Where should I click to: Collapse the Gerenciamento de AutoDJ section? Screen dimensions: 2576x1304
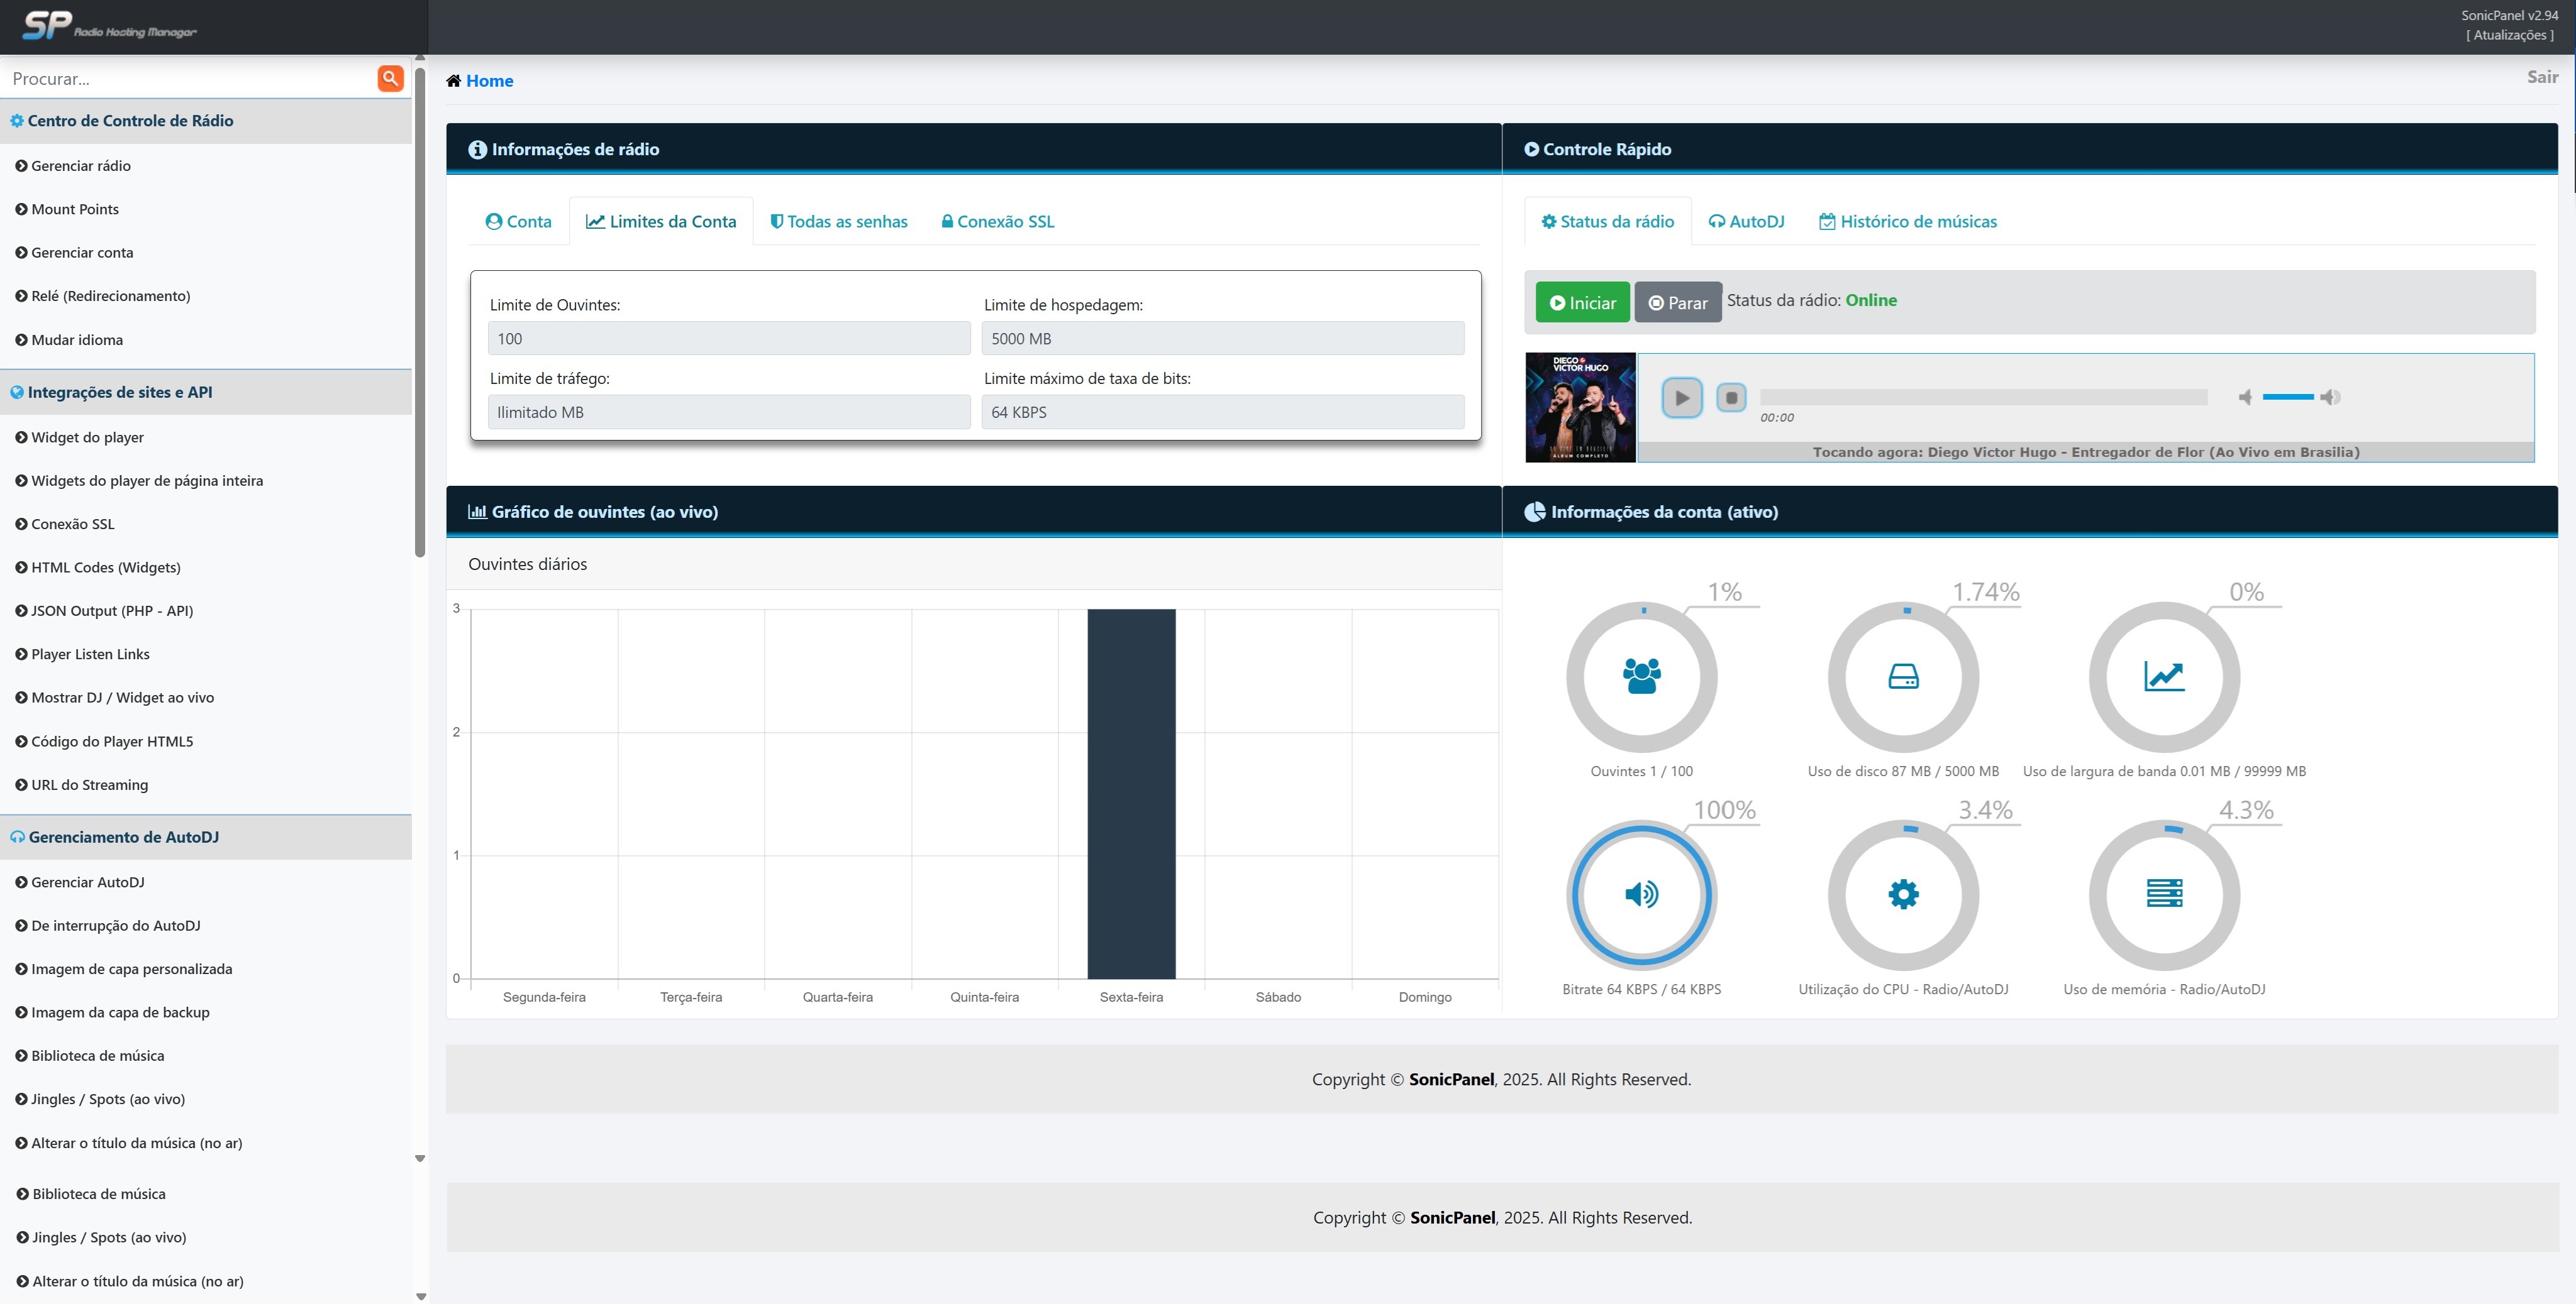(x=123, y=837)
